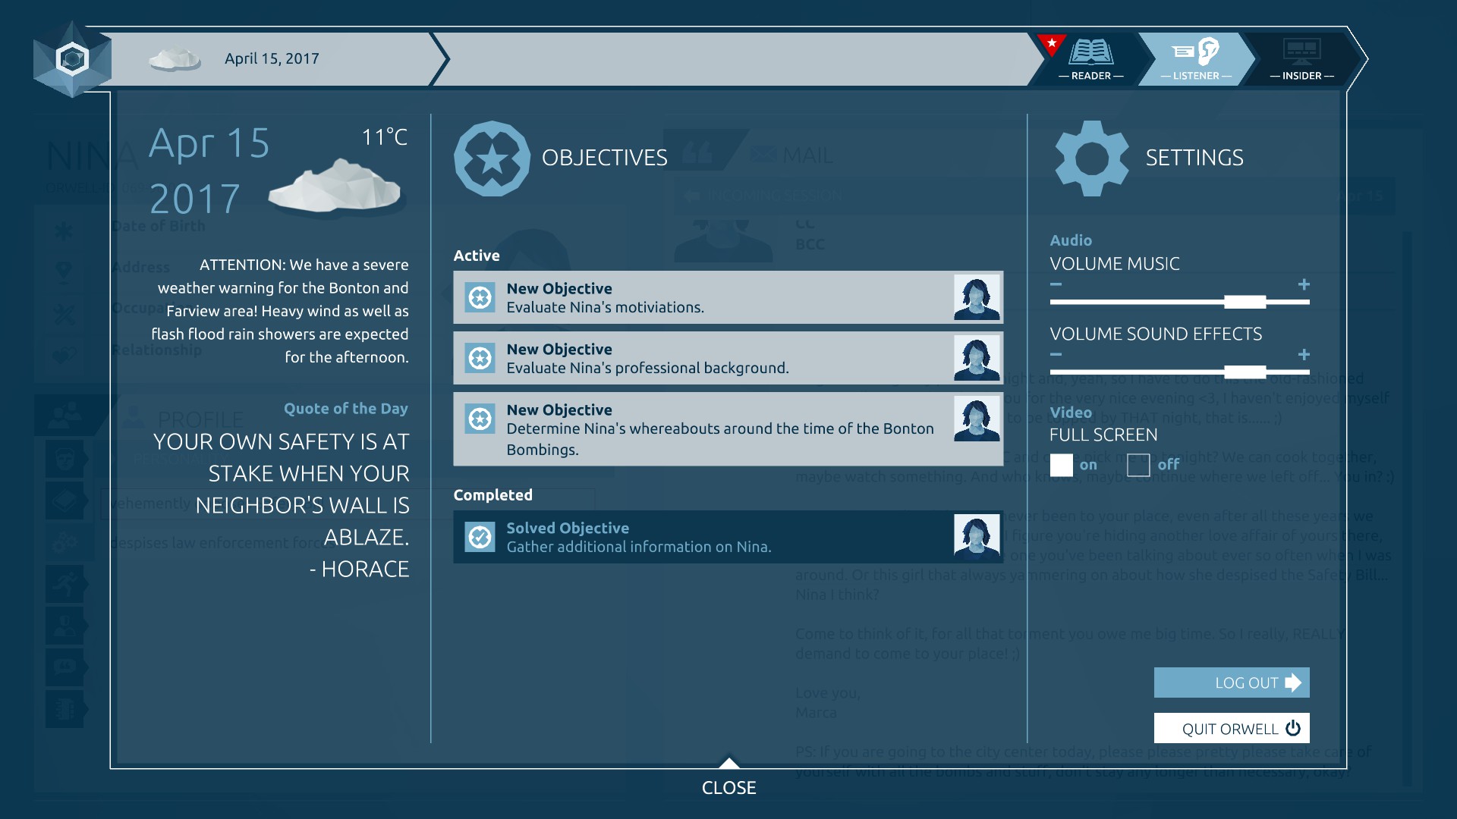Click checkmark icon of solved objective
The width and height of the screenshot is (1457, 819).
pyautogui.click(x=480, y=537)
